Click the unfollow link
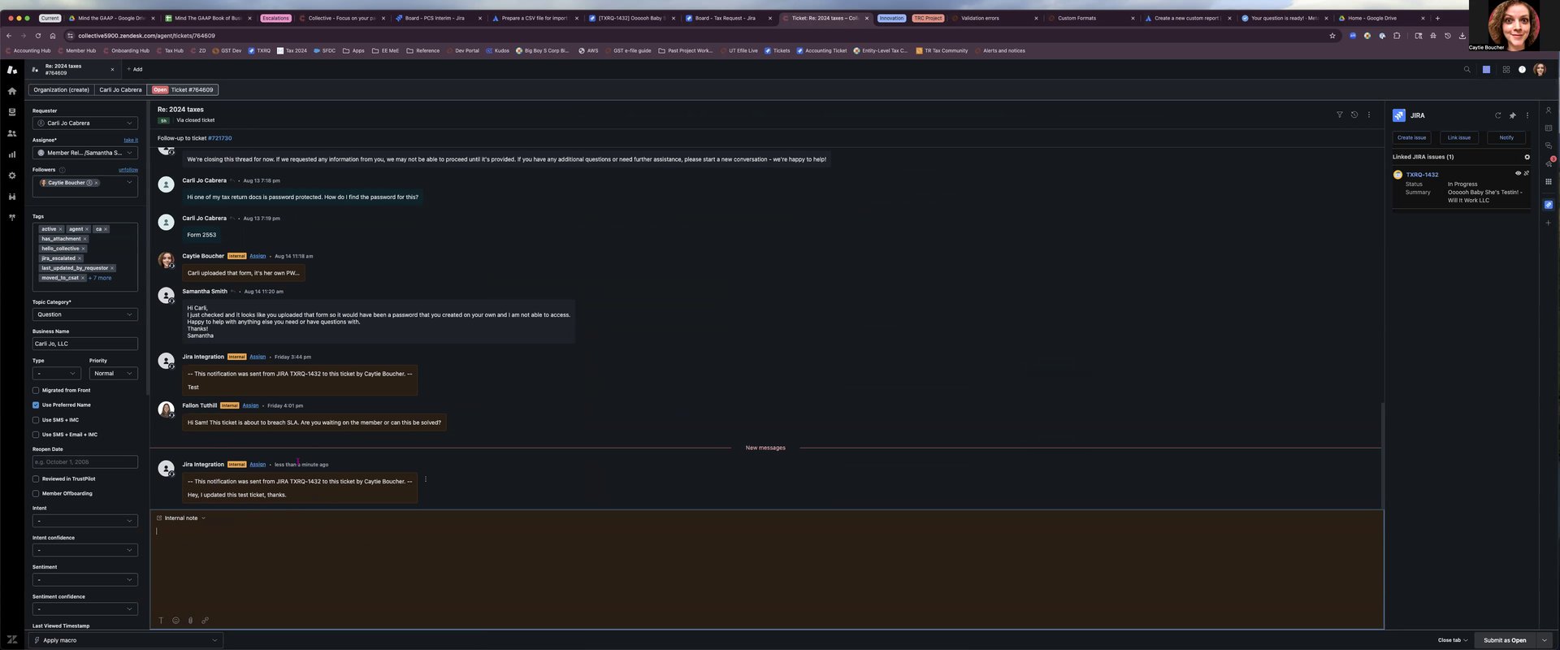The height and width of the screenshot is (650, 1560). (x=128, y=170)
